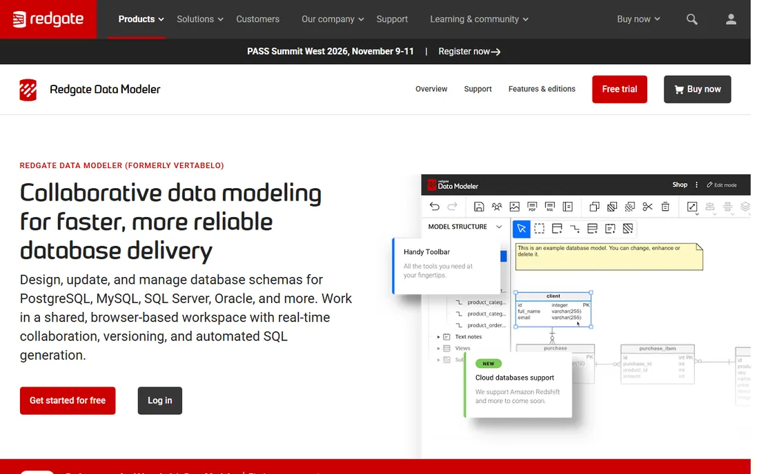The image size is (759, 474).
Task: Open the user account profile icon
Action: [731, 19]
